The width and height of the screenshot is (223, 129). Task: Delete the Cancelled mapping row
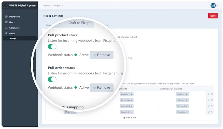pyautogui.click(x=212, y=112)
